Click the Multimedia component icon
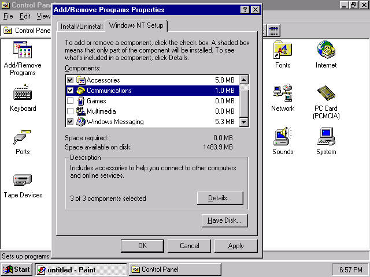 [x=81, y=111]
